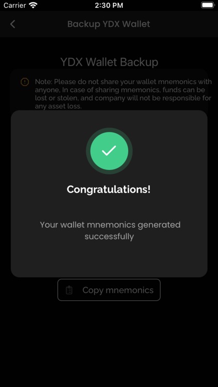Tap dimmed header bar right of title
Screen dimensions: 218x387
pos(183,24)
